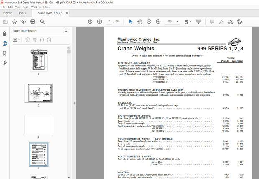
Task: Click '999 SERIES 1, 2, 3' title
Action: [220, 49]
